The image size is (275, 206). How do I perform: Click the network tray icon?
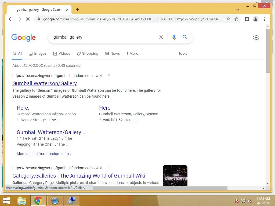coord(243,201)
